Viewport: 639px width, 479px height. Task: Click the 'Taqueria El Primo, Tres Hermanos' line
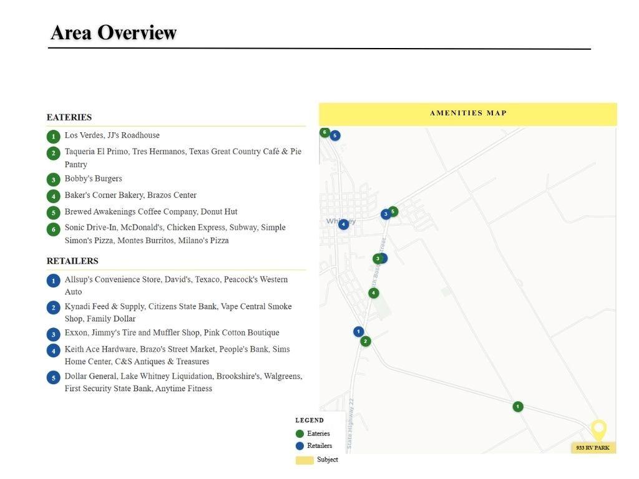[x=183, y=152]
